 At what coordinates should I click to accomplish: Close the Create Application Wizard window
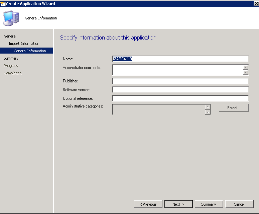coord(256,3)
